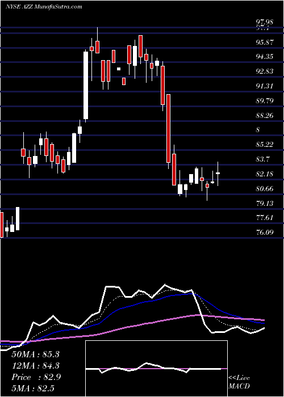
Task: Click the NYSE AZZ MunafaSutra.com title text
Action: tap(44, 7)
